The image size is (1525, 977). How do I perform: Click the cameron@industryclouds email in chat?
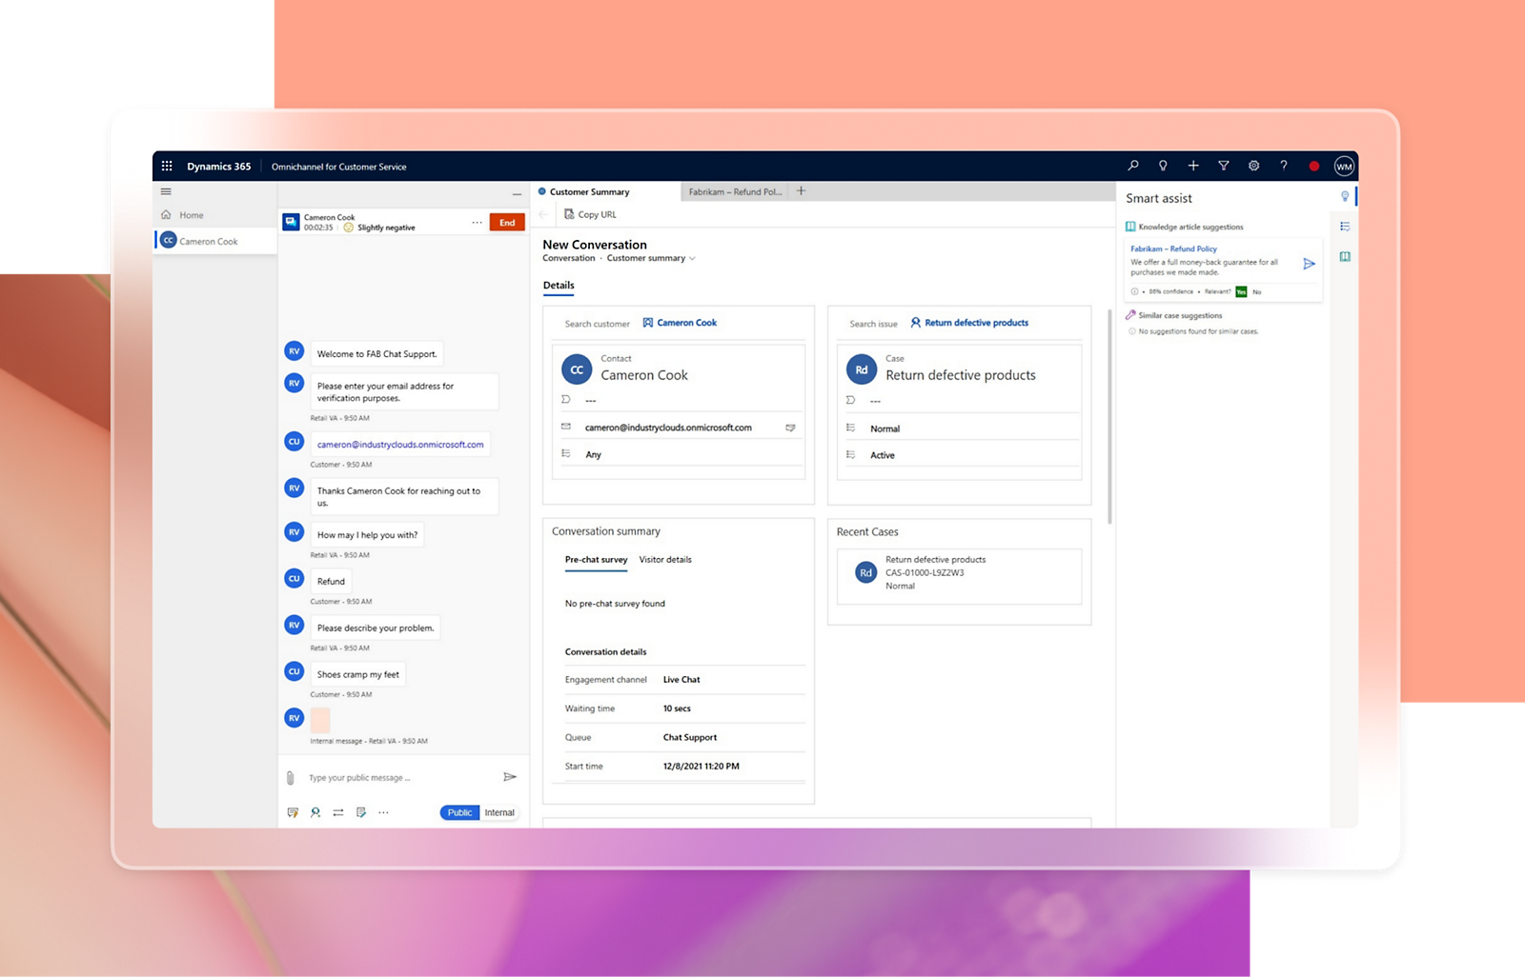[x=400, y=445]
